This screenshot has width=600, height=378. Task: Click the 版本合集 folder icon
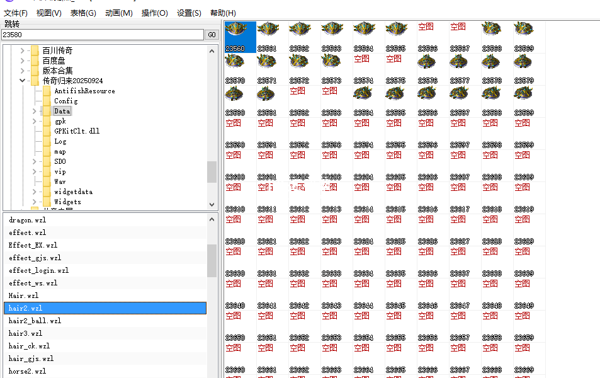[35, 71]
